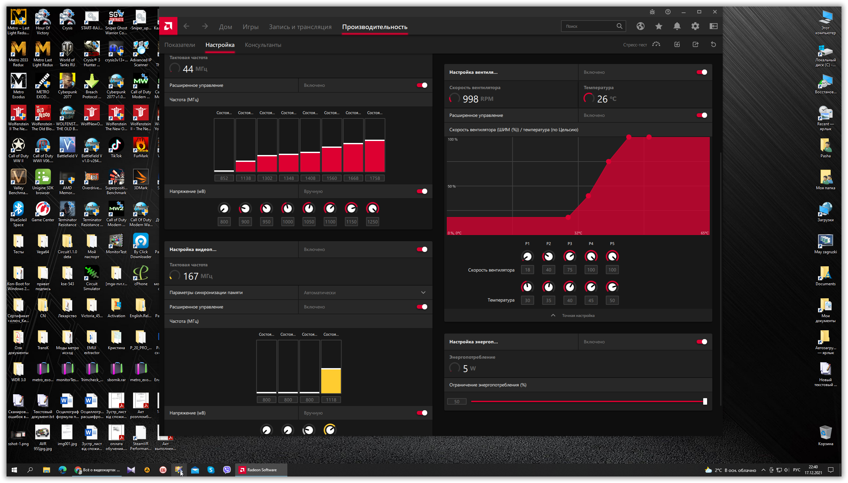The image size is (848, 483).
Task: Open the Консультанты sub-tab
Action: click(x=263, y=45)
